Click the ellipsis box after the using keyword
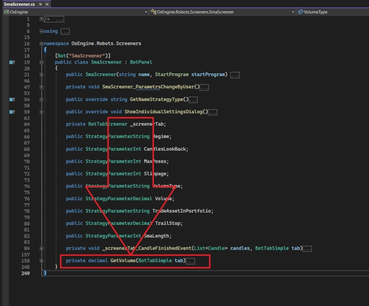Screen dimensions: 369x306 coord(65,32)
